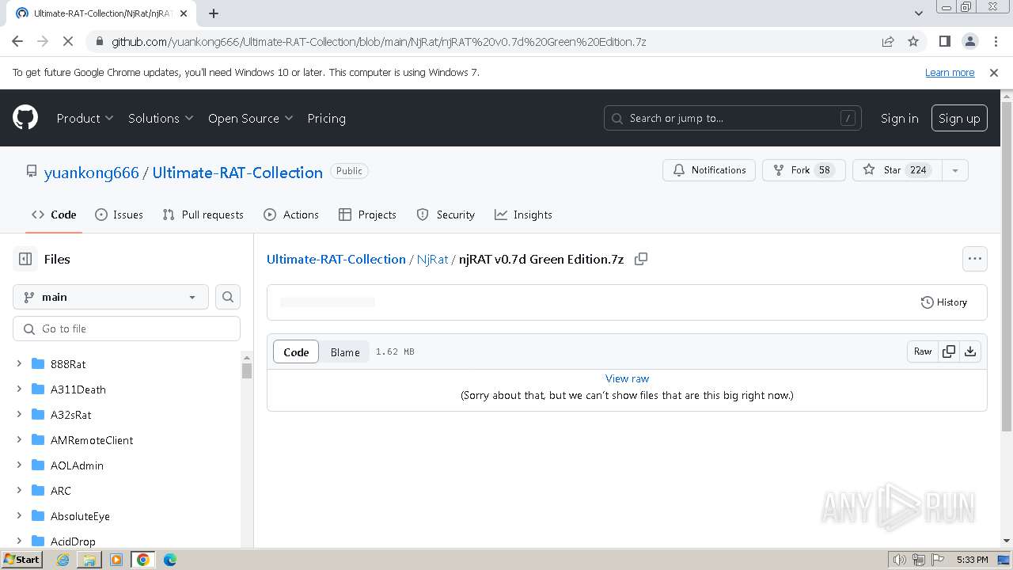Go back with browser back arrow
Viewport: 1013px width, 570px height.
17,41
